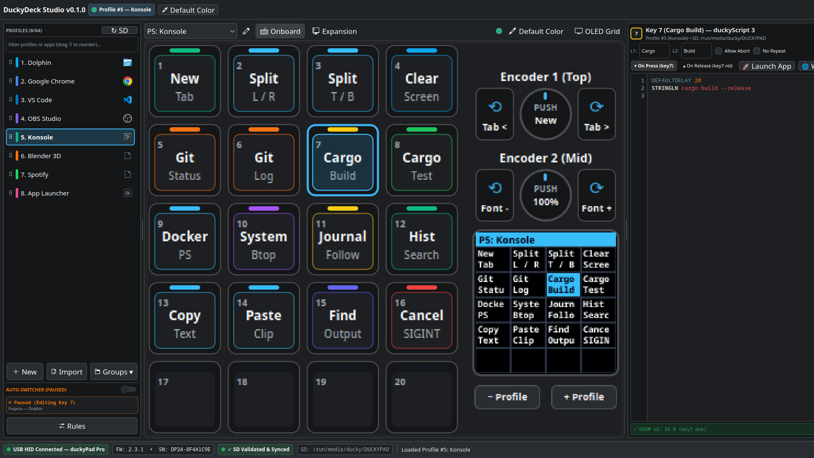Click Encoder 2 Font + rotate button
This screenshot has width=814, height=458.
[596, 195]
